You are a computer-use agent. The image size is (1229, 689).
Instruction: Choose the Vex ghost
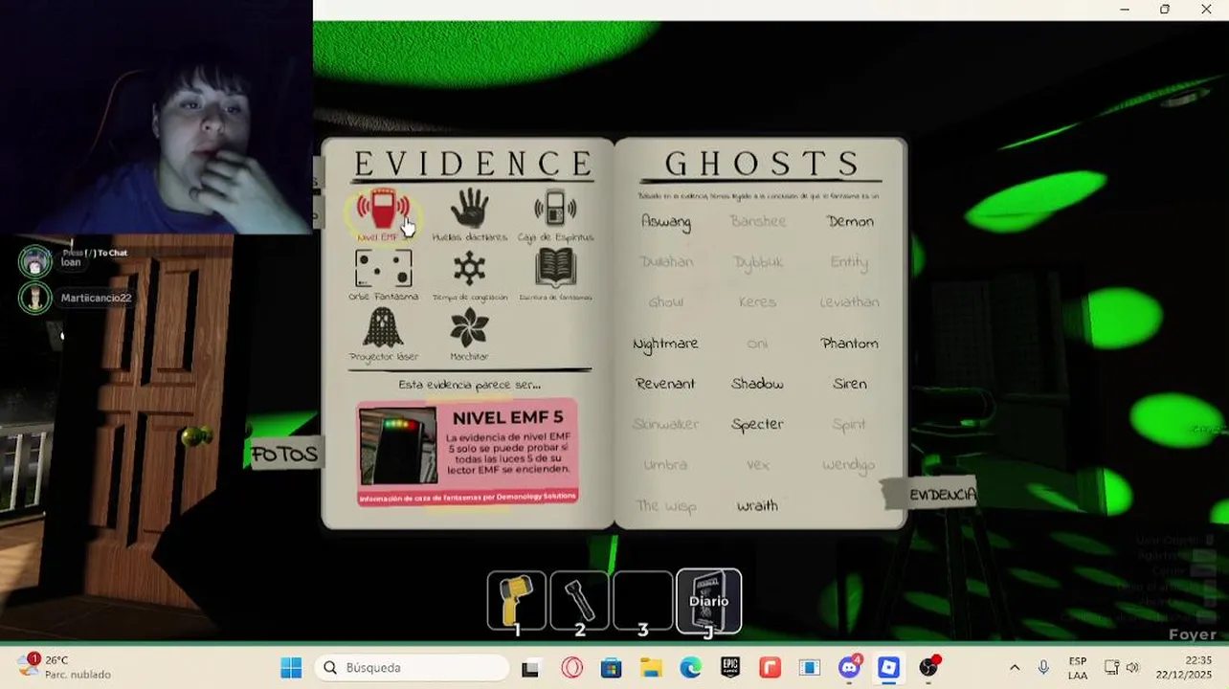757,464
